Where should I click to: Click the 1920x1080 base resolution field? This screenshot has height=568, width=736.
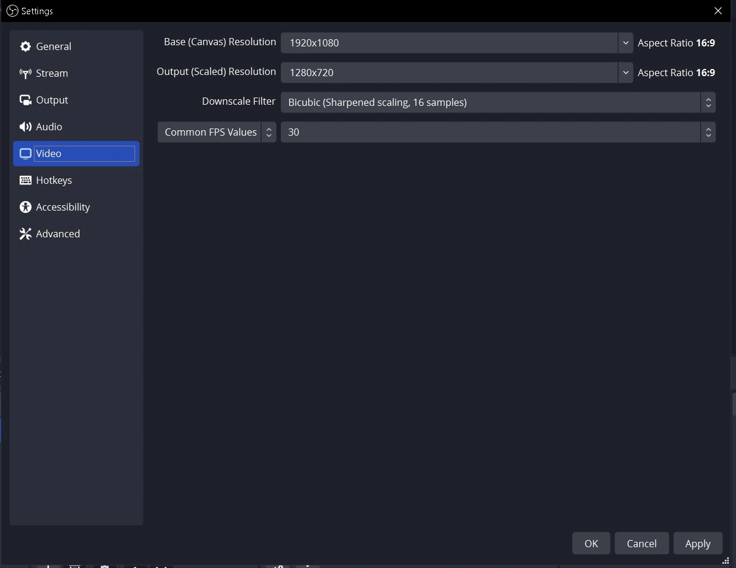tap(449, 43)
